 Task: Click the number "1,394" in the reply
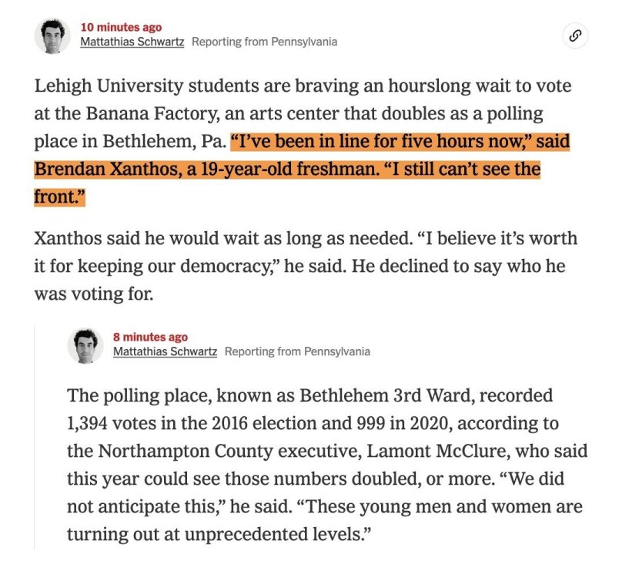(x=94, y=424)
